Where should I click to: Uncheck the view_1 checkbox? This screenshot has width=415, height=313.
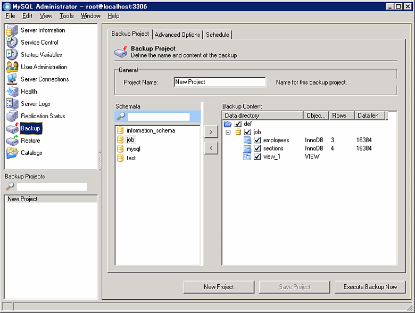[258, 156]
